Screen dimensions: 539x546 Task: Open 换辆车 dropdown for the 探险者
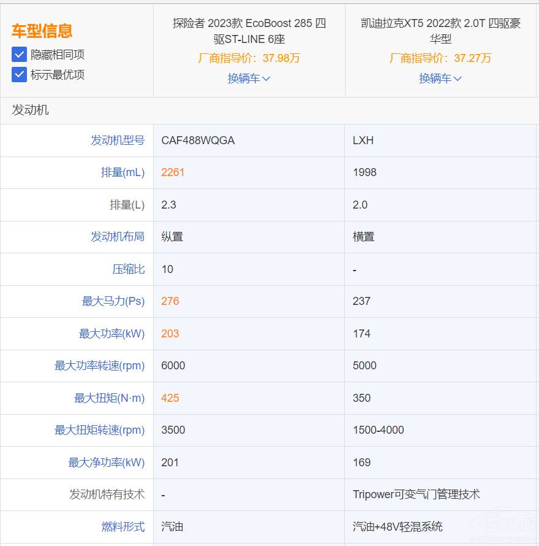pyautogui.click(x=249, y=79)
